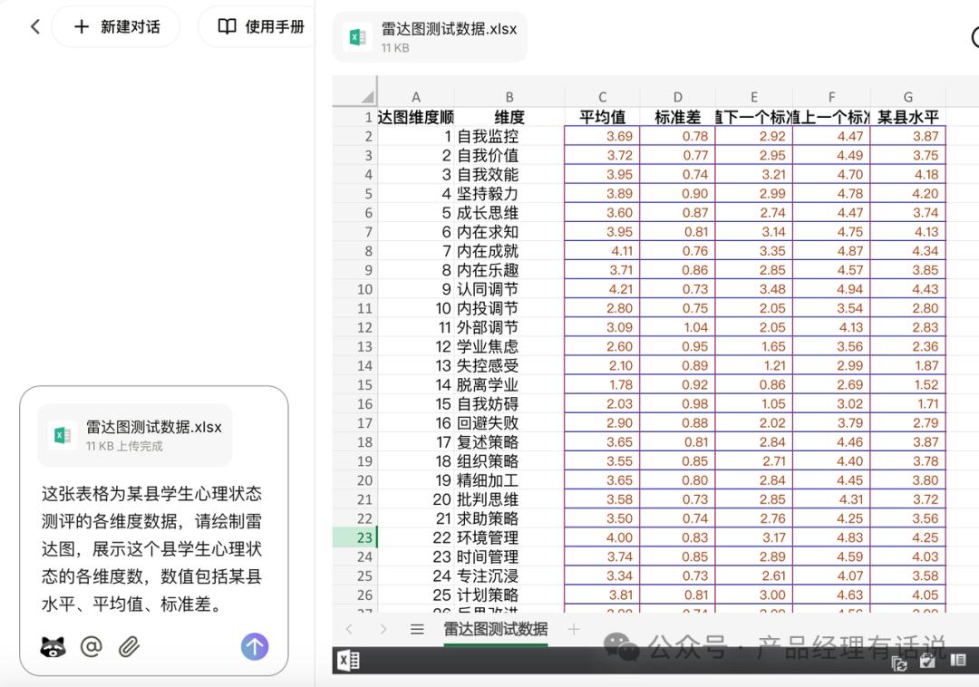Click the message text in the input box
This screenshot has width=979, height=687.
[x=152, y=548]
